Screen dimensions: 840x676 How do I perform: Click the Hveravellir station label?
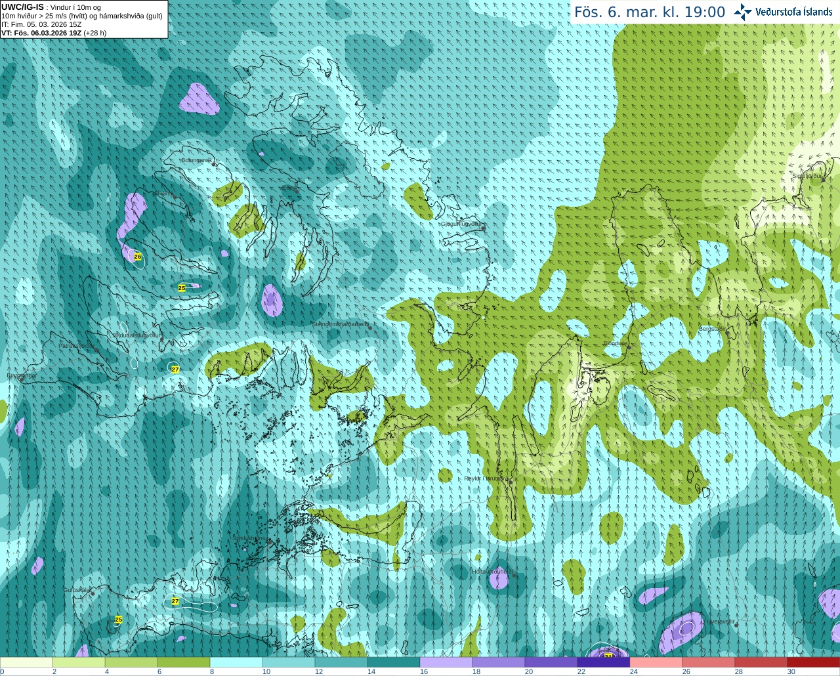tap(719, 621)
